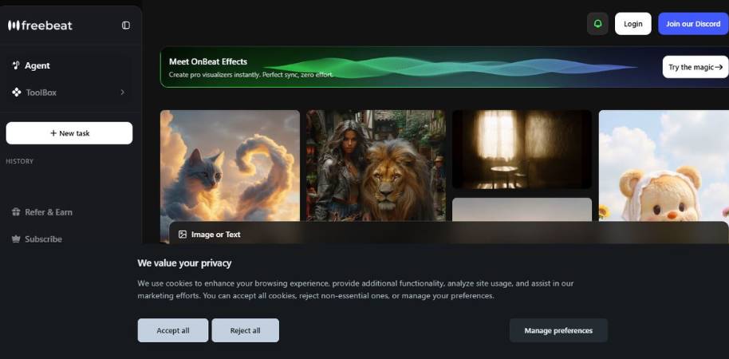The image size is (729, 359).
Task: Collapse the sidebar with the panel icon
Action: coord(125,25)
